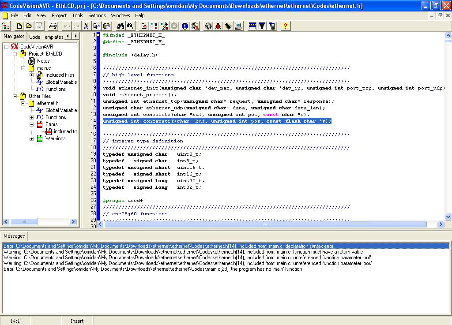Click the Redo arrow toolbar icon
The image size is (452, 325).
76,26
